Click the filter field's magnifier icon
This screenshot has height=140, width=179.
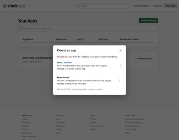click(20, 28)
